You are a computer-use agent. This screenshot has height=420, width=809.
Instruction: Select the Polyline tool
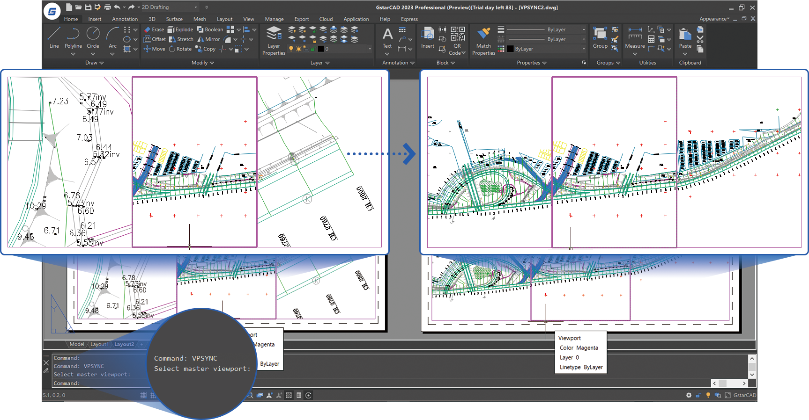pos(73,37)
